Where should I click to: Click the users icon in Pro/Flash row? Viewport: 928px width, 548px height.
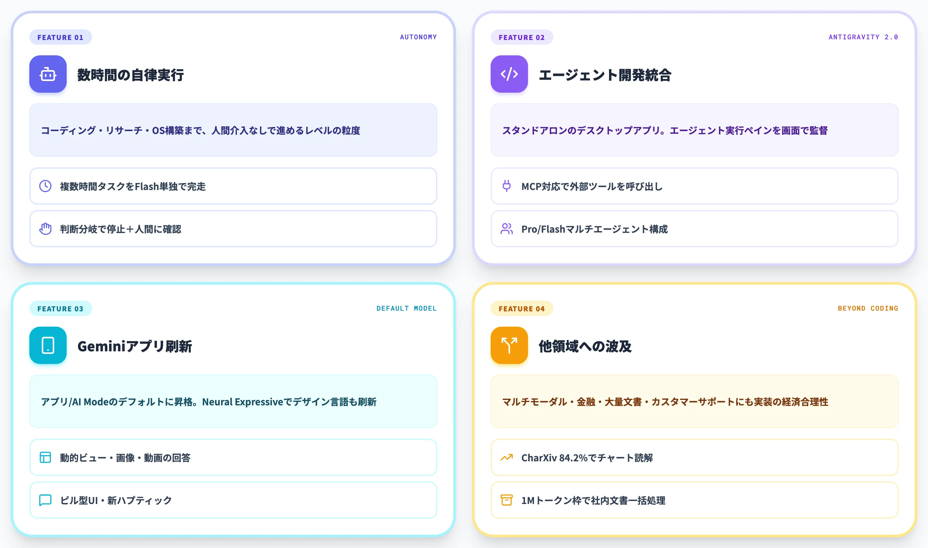(x=507, y=229)
